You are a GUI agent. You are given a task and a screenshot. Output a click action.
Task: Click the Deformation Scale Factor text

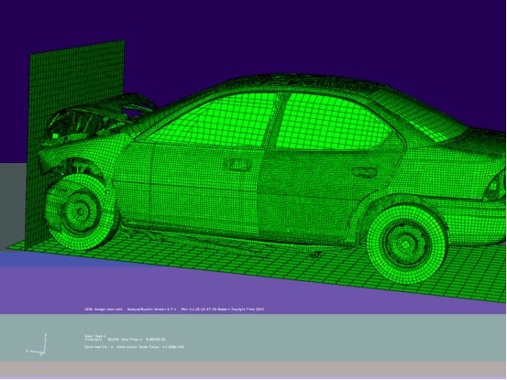point(150,347)
